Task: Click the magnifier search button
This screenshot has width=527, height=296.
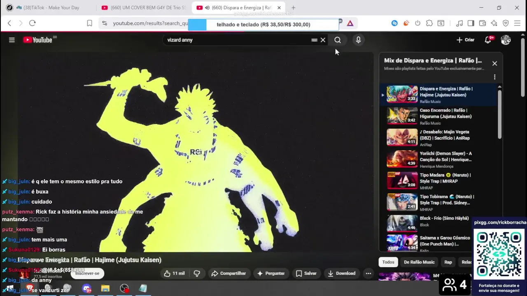Action: tap(338, 40)
